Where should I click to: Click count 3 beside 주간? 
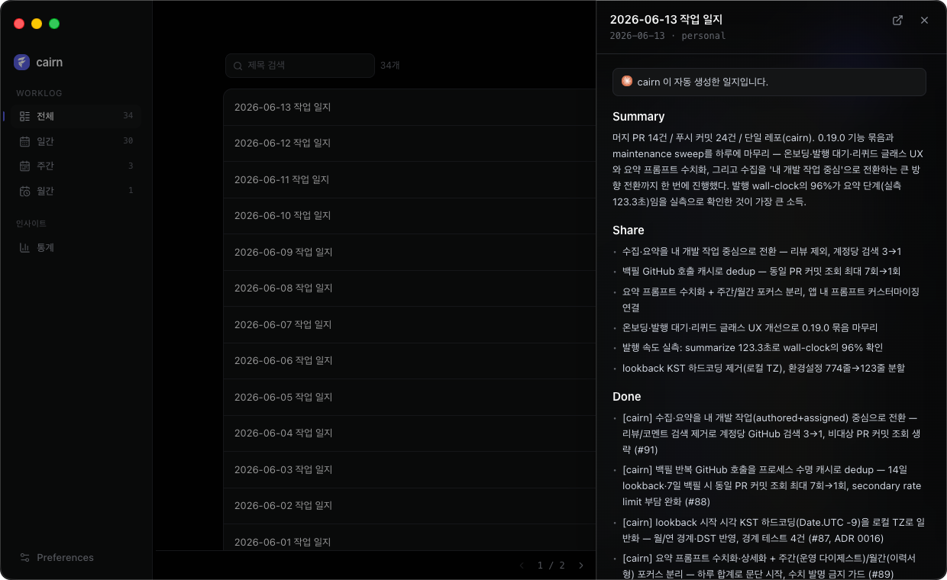(x=131, y=166)
